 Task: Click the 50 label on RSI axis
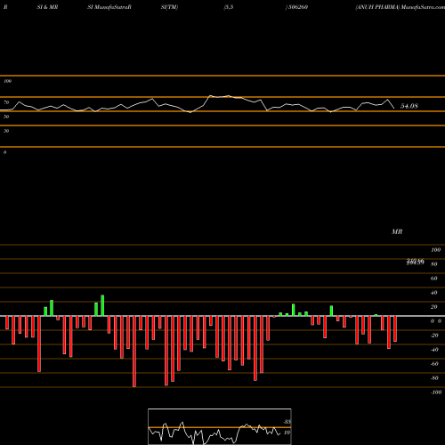[6, 117]
